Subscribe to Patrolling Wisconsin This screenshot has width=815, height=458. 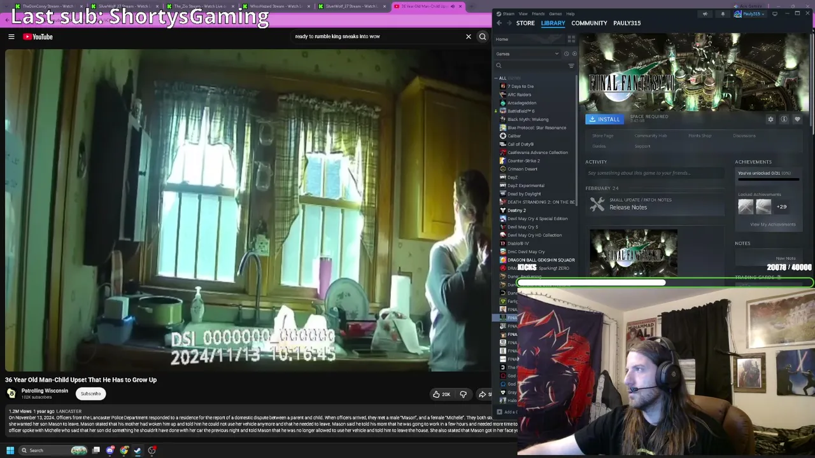click(x=90, y=394)
